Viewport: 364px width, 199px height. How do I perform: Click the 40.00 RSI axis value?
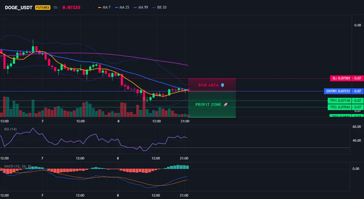point(357,140)
